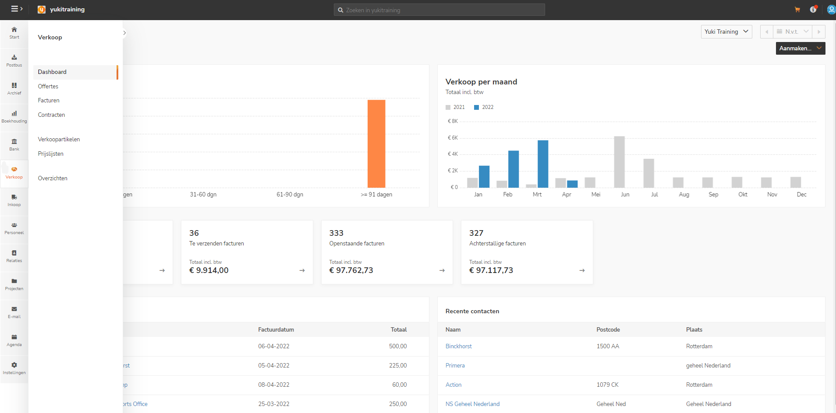Click the 1079 CK postcode cell
Viewport: 836px width, 413px height.
[x=607, y=385]
